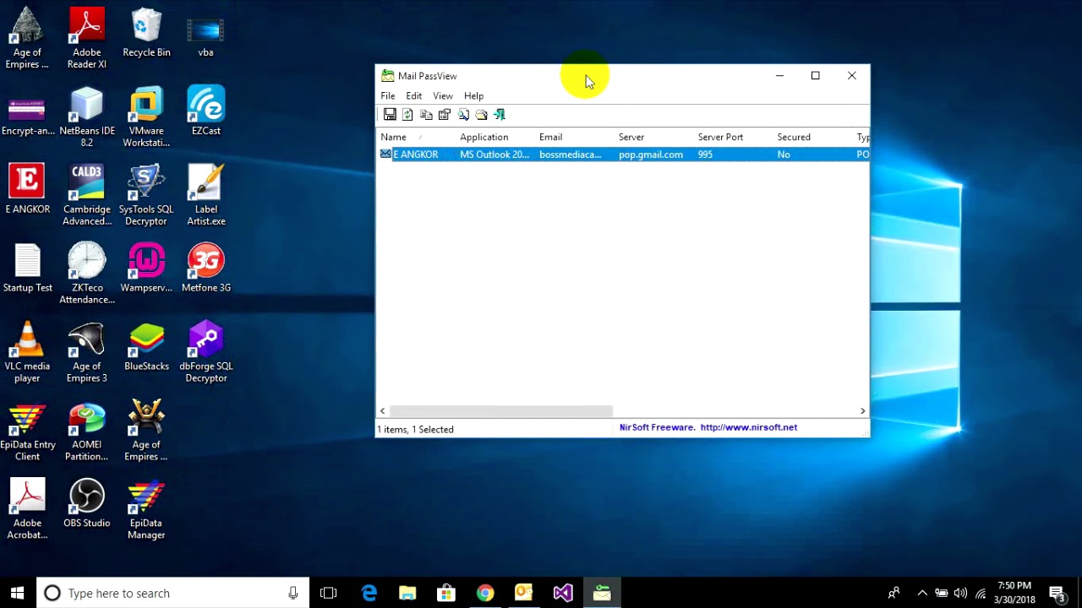The image size is (1082, 608).
Task: Open the Help menu
Action: pos(473,95)
